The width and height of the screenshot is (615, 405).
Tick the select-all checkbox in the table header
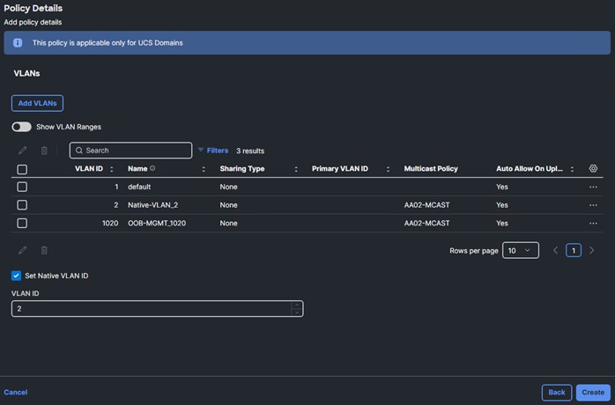(22, 169)
